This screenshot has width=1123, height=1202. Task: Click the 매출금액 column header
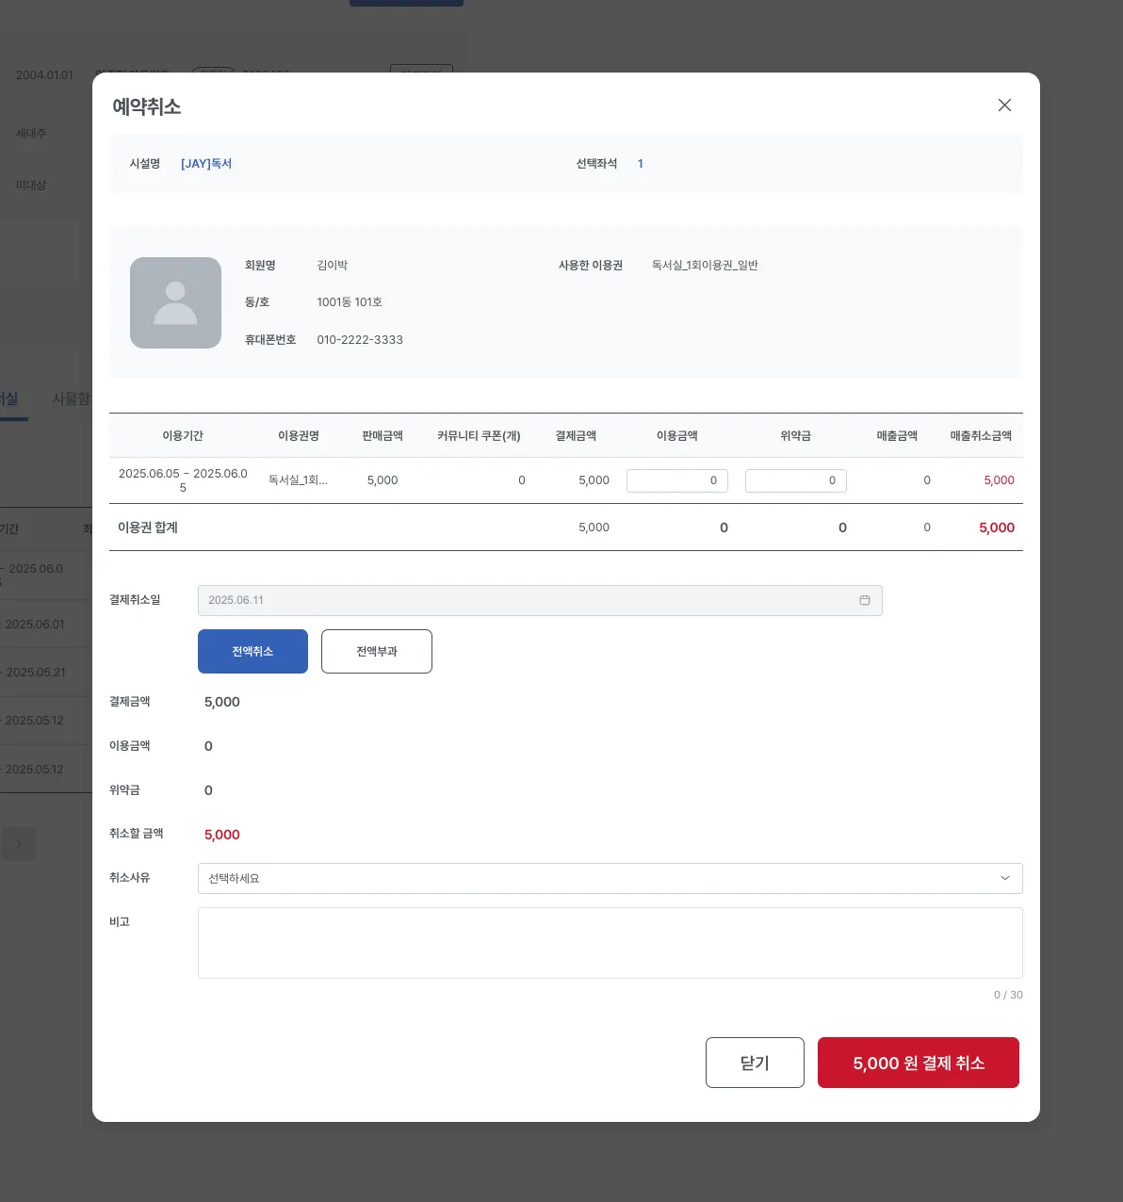[897, 436]
